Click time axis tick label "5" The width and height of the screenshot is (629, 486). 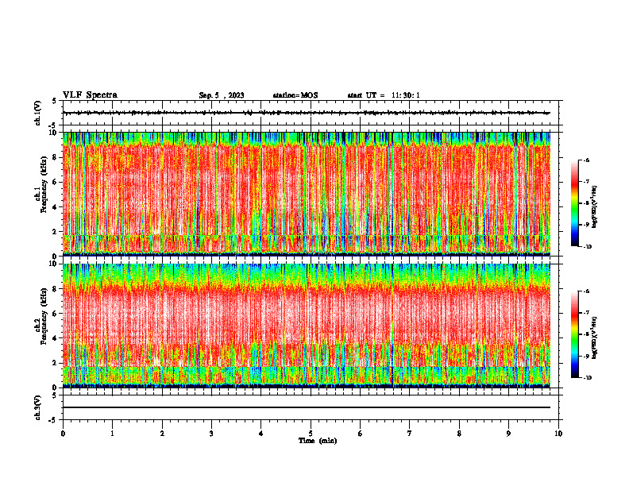click(311, 434)
